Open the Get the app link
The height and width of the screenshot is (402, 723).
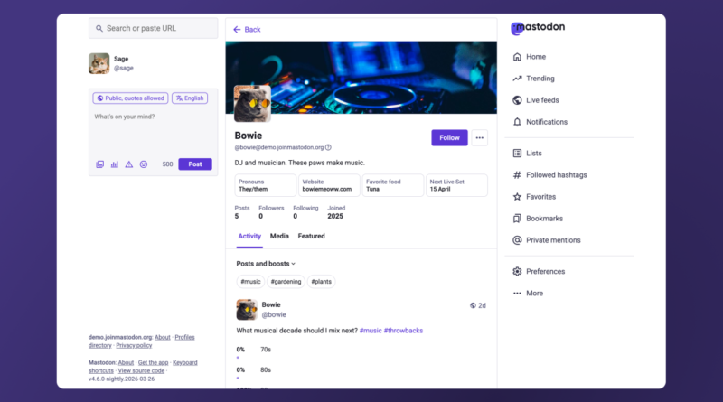(x=153, y=363)
